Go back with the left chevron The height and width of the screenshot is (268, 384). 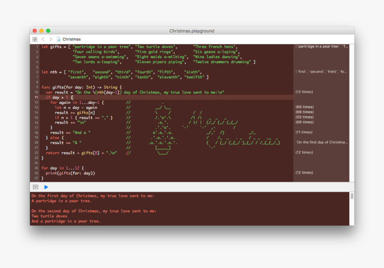[x=43, y=39]
